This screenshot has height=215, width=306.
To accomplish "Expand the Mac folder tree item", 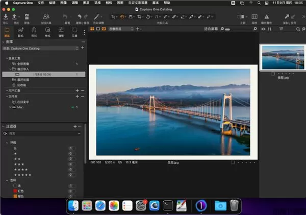I will [x=10, y=107].
